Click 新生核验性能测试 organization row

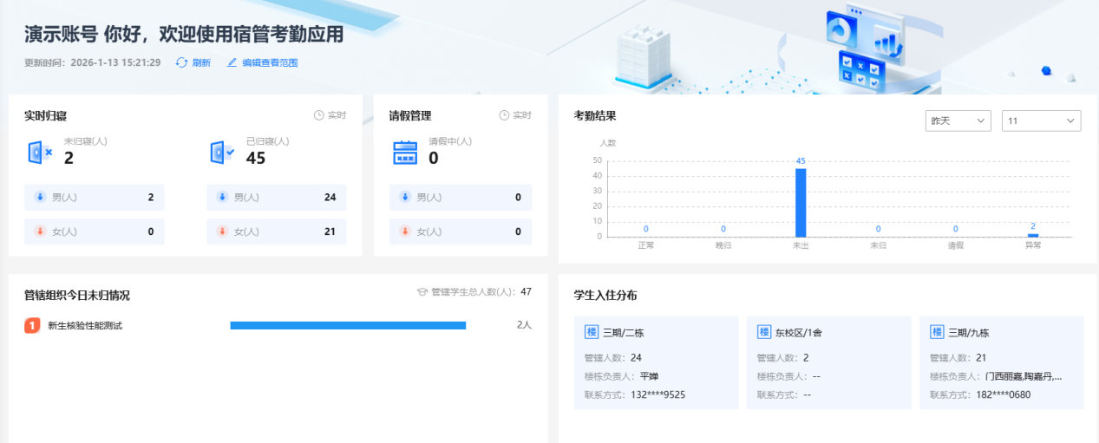[x=278, y=325]
